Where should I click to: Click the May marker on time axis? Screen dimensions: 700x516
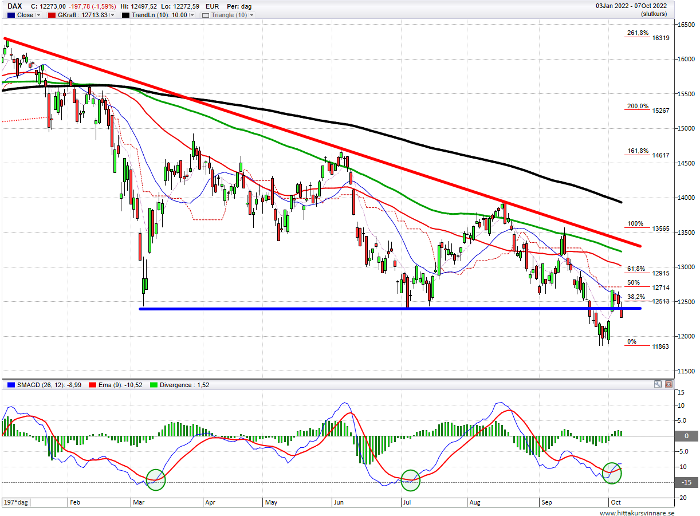271,502
